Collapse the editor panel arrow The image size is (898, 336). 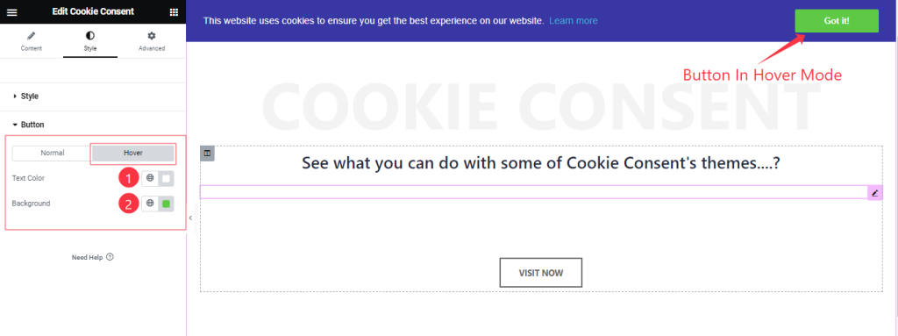tap(190, 218)
